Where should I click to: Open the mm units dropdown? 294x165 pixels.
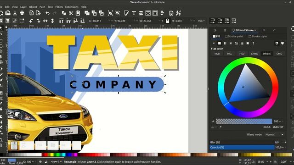(201, 21)
